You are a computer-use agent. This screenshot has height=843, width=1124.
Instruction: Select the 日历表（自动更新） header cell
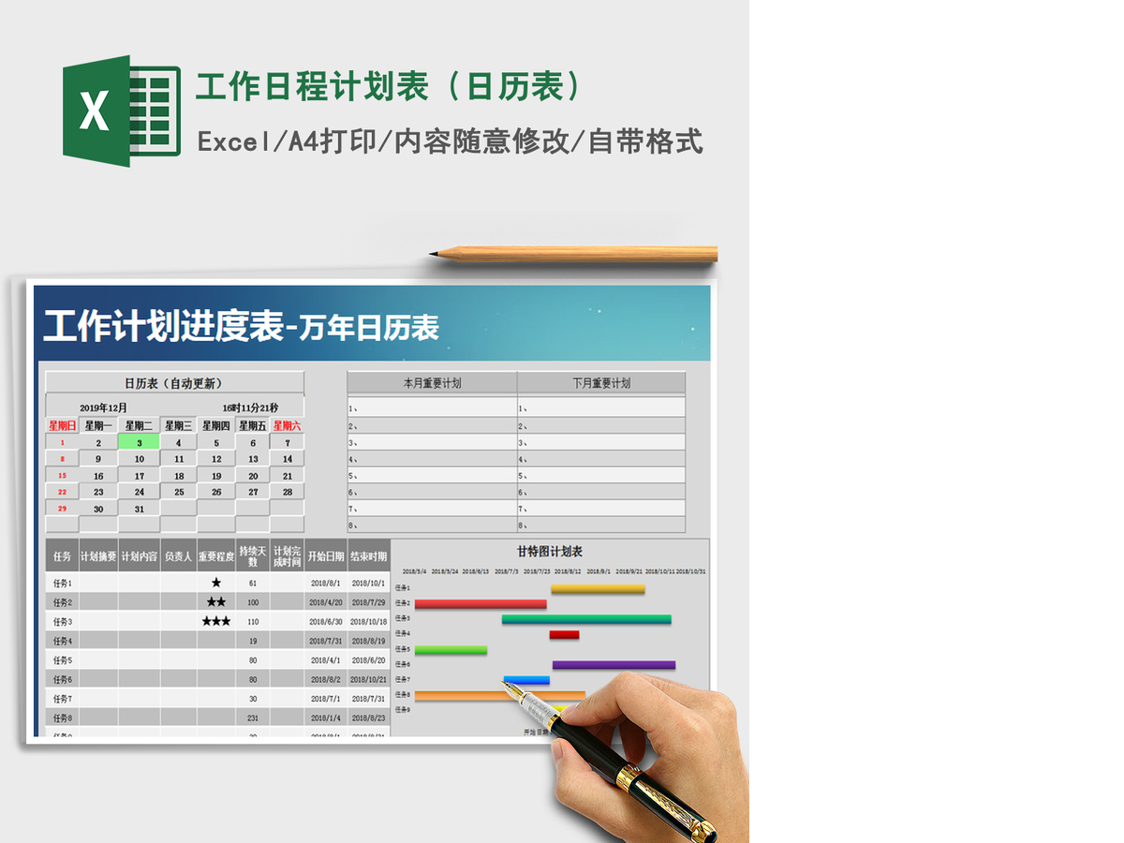174,383
